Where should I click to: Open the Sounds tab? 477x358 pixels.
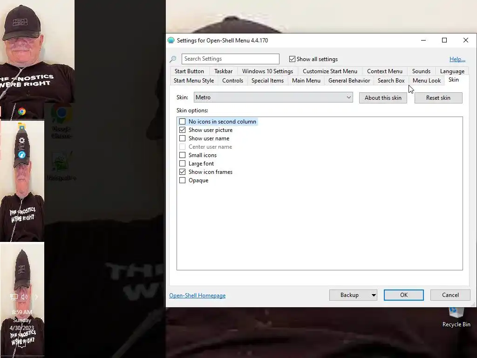click(x=421, y=71)
